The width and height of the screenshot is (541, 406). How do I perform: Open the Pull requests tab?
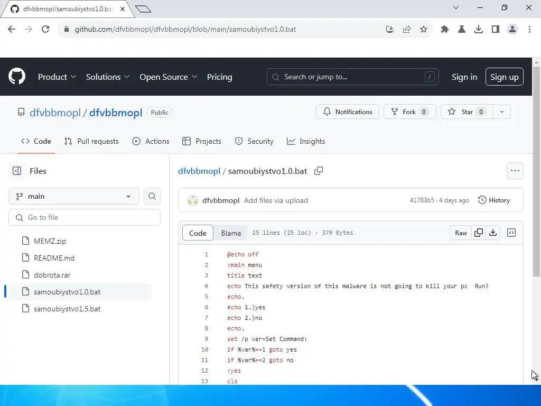[x=91, y=141]
